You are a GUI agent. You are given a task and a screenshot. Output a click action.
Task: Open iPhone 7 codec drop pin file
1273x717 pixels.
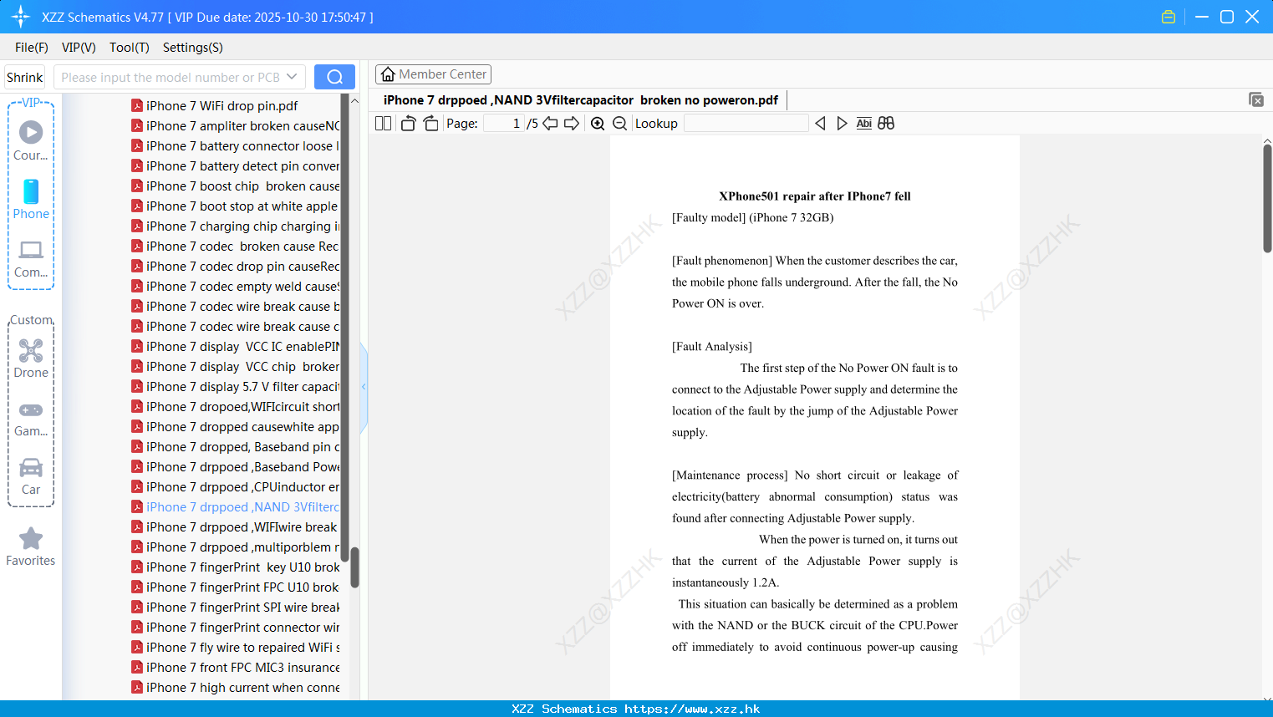[235, 267]
